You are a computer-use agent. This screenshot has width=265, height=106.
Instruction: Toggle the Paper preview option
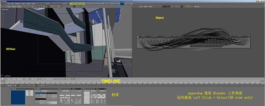point(29,93)
